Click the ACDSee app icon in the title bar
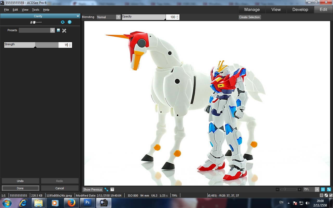Viewport: 333px width, 208px height. [x=2, y=3]
